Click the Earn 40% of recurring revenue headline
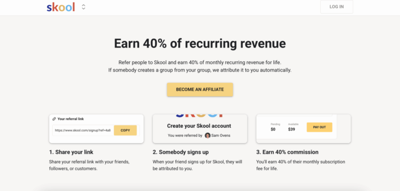 [x=200, y=43]
